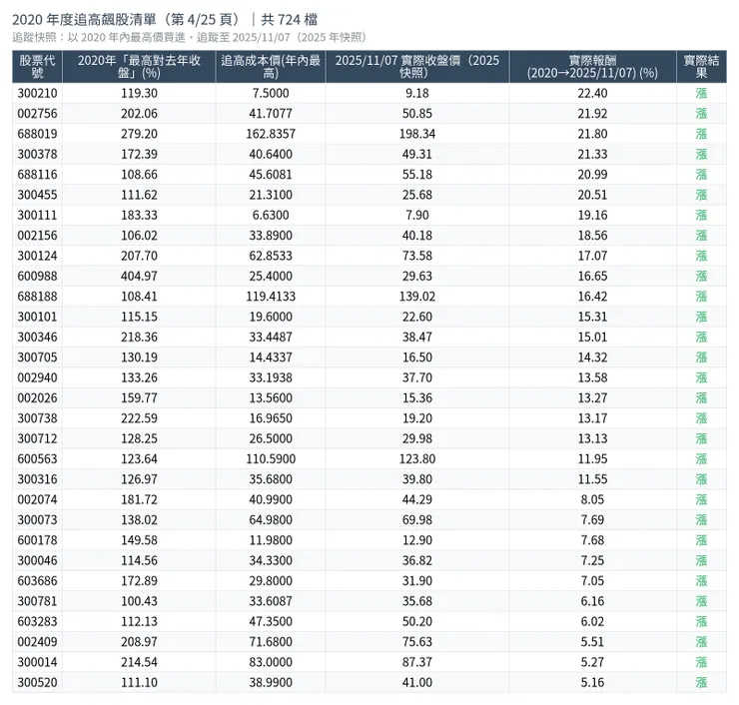The height and width of the screenshot is (705, 739).
Task: Select stock code 603686
Action: 37,580
